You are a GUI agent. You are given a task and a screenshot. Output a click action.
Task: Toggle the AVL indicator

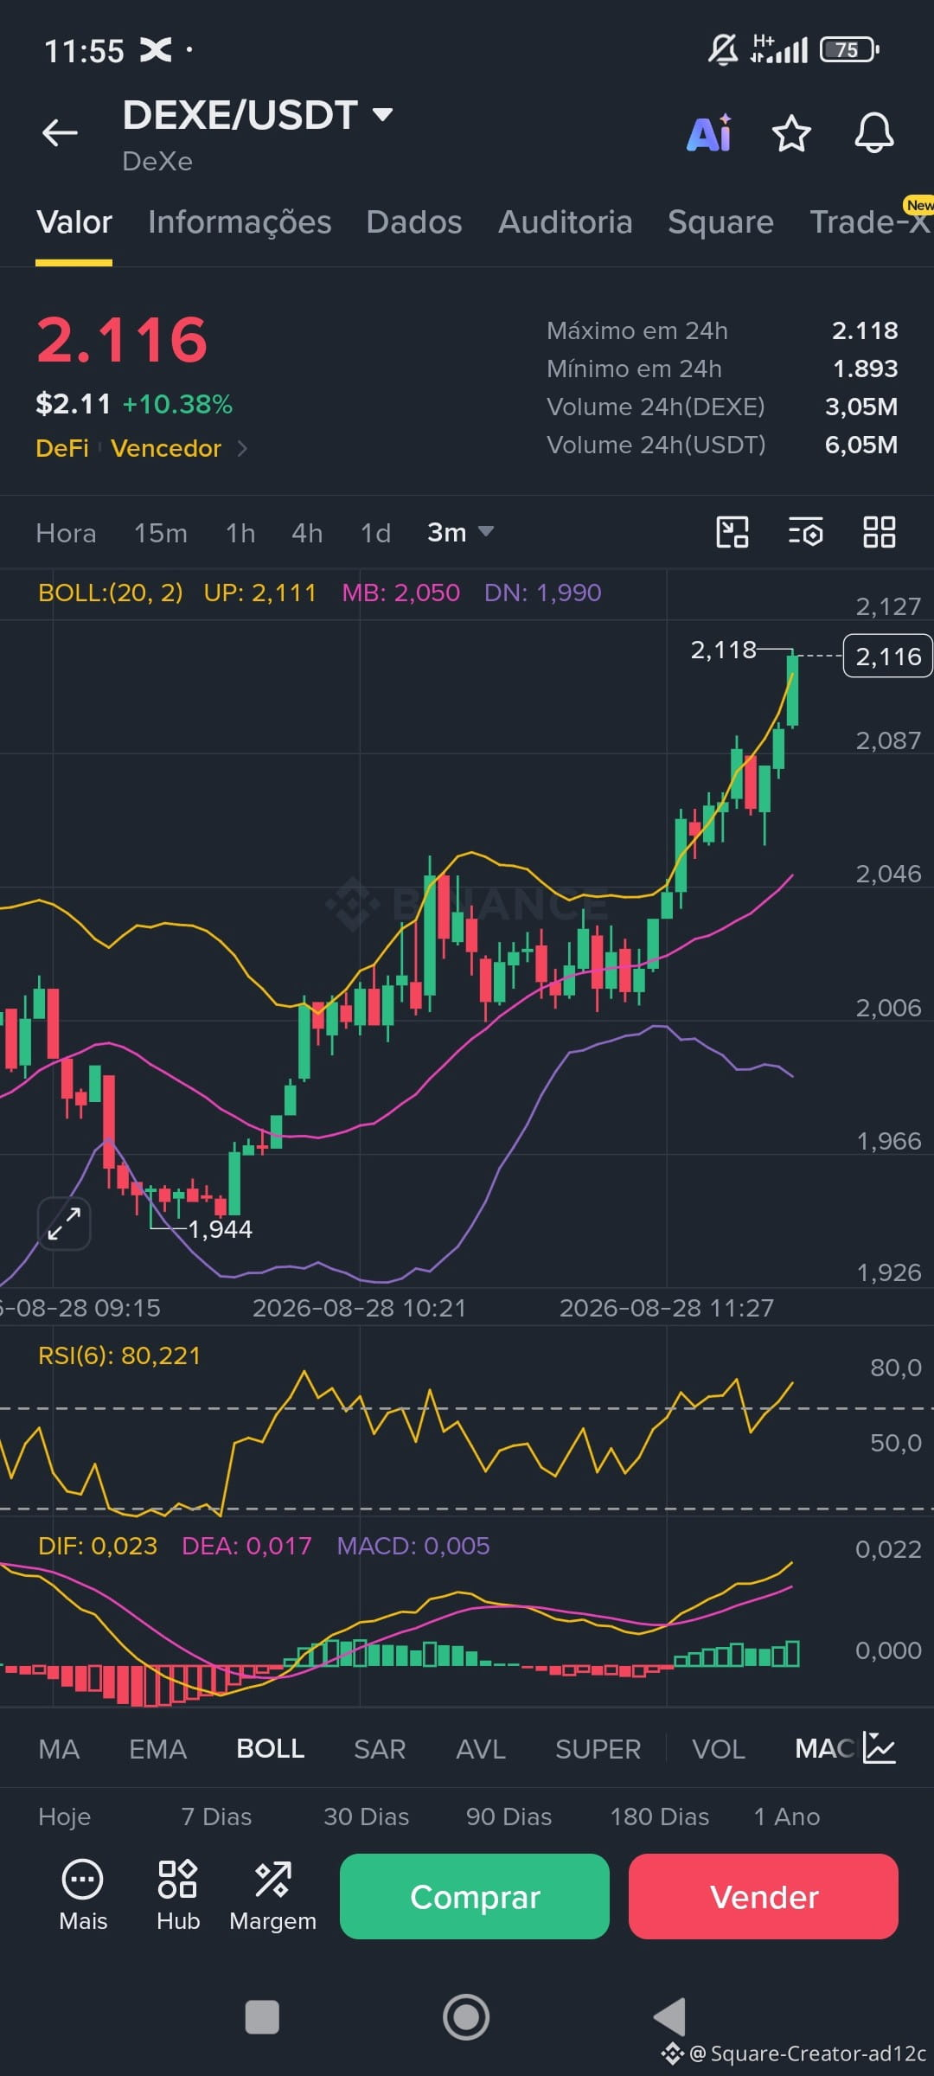tap(480, 1749)
